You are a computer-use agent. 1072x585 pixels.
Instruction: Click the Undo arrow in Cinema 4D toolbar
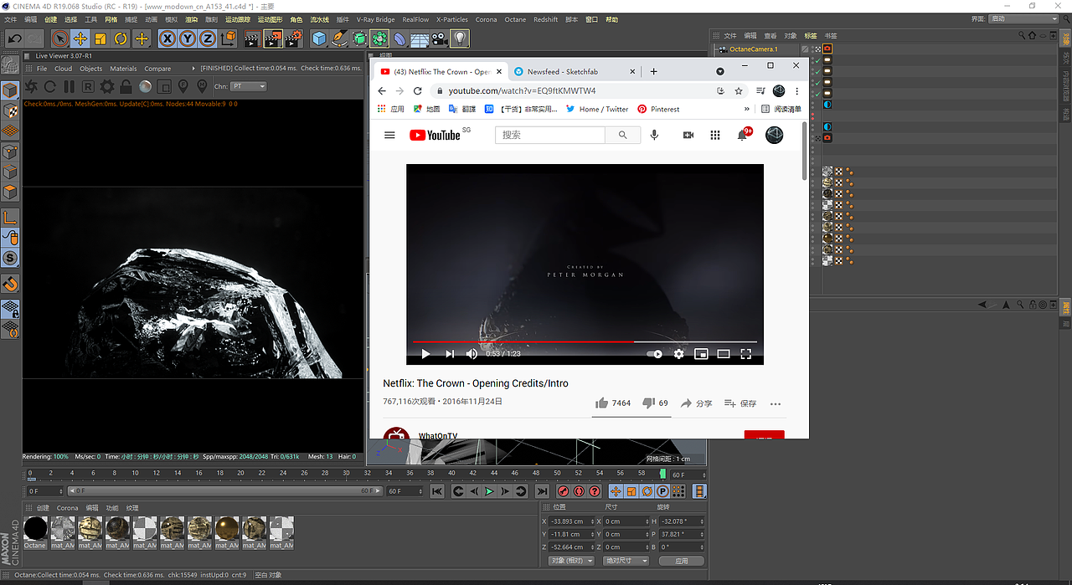(x=14, y=38)
